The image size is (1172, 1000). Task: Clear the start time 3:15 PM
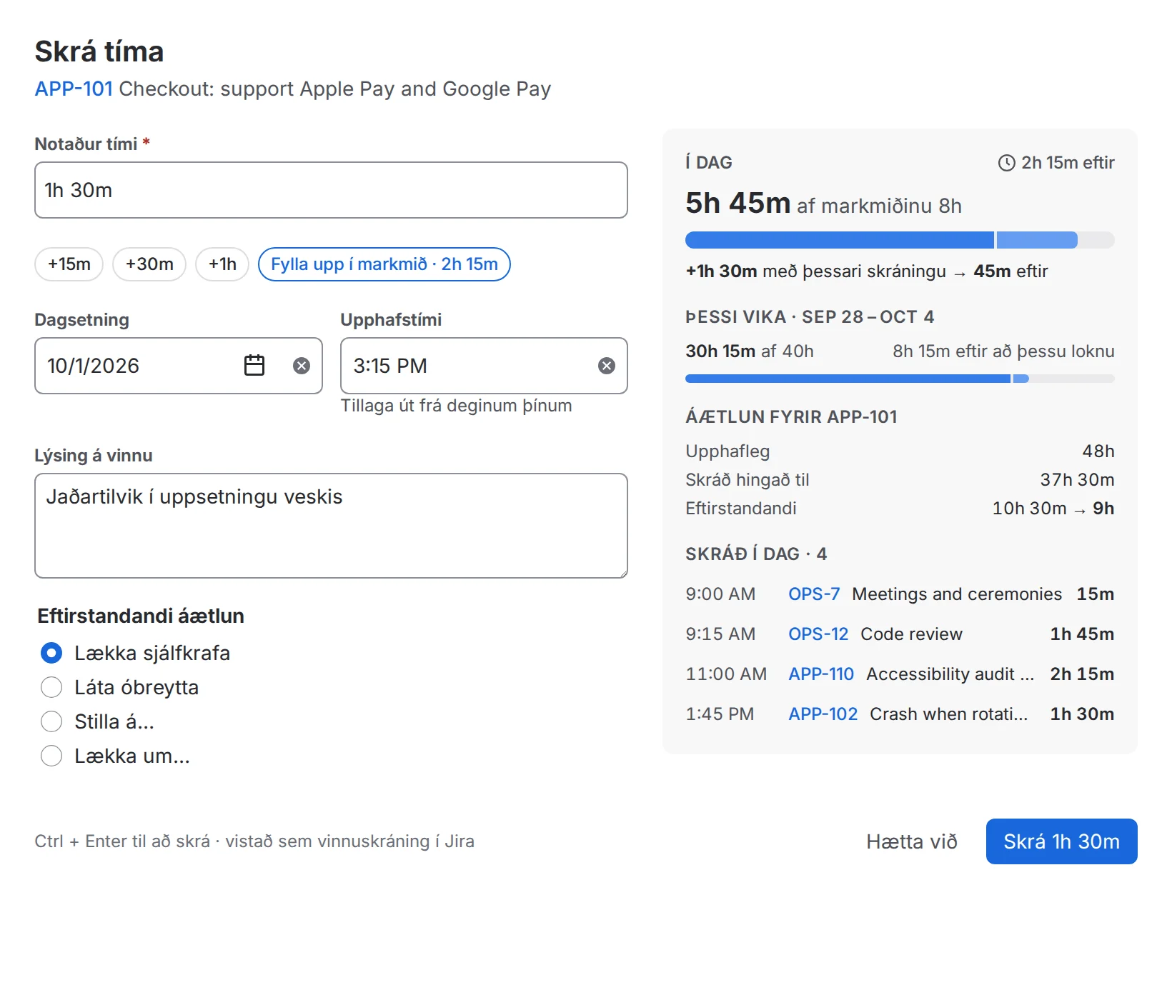point(607,366)
